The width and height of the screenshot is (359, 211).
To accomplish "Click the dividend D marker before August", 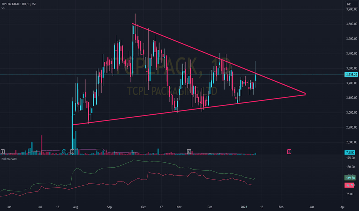I will pyautogui.click(x=64, y=152).
